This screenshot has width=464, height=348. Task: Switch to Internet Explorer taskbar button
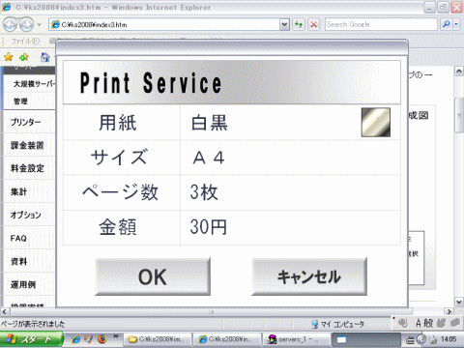tap(227, 339)
